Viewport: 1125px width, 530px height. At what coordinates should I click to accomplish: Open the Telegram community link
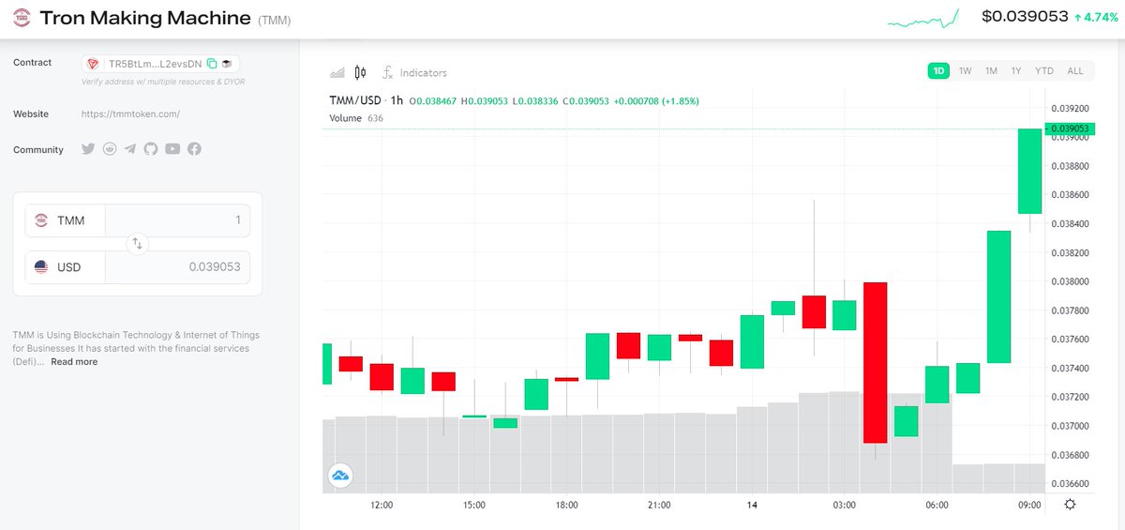[130, 149]
